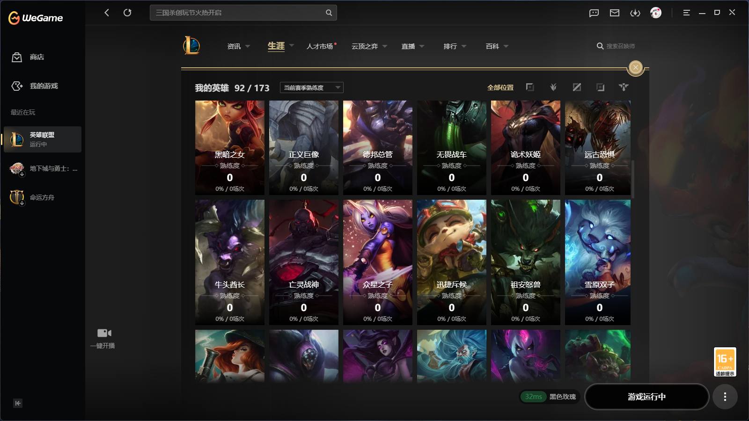Filter heroes by top lane position icon

coord(530,87)
